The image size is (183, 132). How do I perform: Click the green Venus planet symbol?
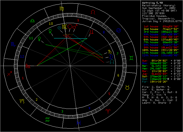(x=40, y=39)
